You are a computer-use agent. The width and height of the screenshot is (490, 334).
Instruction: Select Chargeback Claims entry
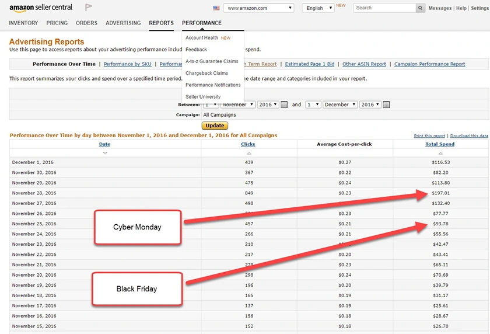pos(207,73)
